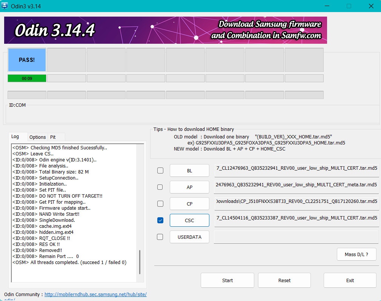Screen dimensions: 381x301
Task: Enable the BL checkbox
Action: pos(160,170)
